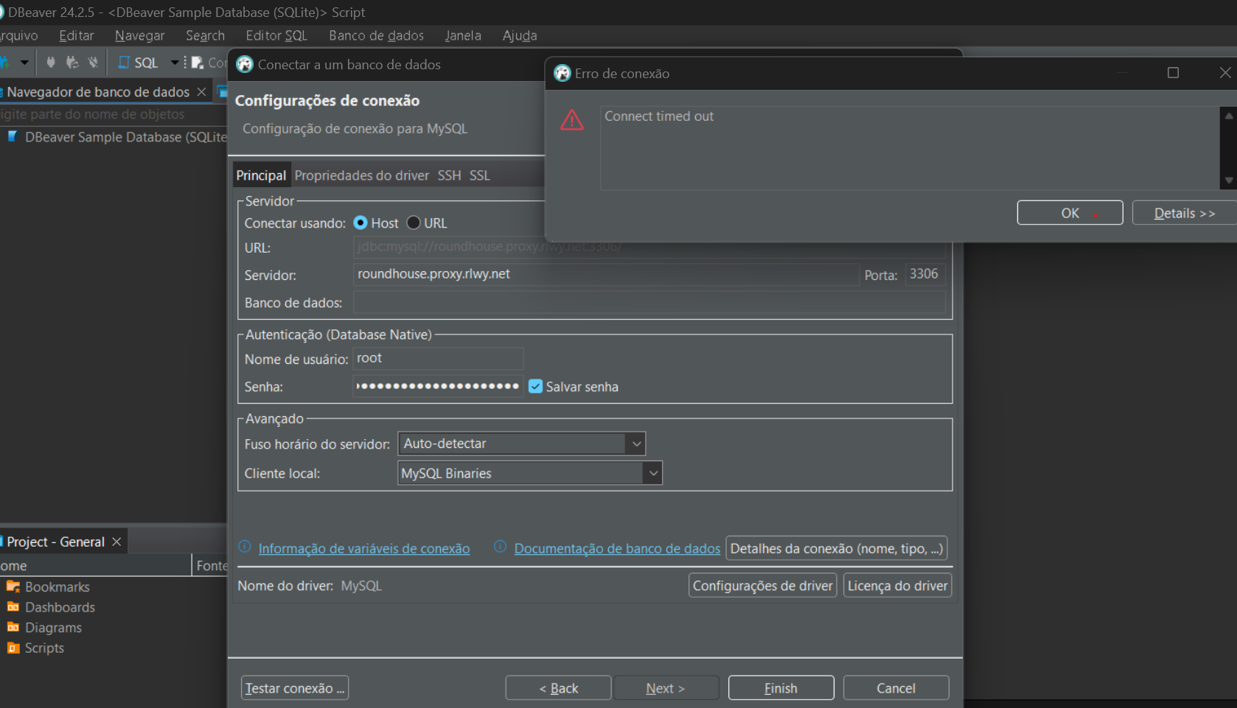Image resolution: width=1237 pixels, height=708 pixels.
Task: Select the Bookmarks label in Project panel
Action: pyautogui.click(x=57, y=587)
